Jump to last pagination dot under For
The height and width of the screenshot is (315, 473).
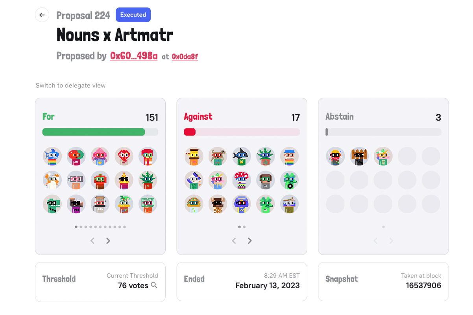tap(125, 227)
